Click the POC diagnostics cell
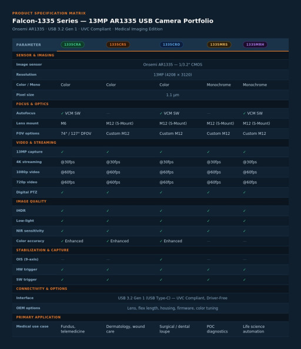301x349 pixels. (x=217, y=329)
